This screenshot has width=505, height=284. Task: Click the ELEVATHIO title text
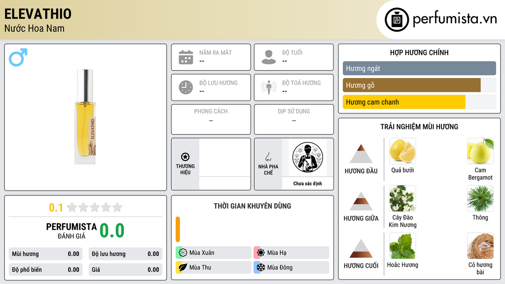pyautogui.click(x=37, y=14)
